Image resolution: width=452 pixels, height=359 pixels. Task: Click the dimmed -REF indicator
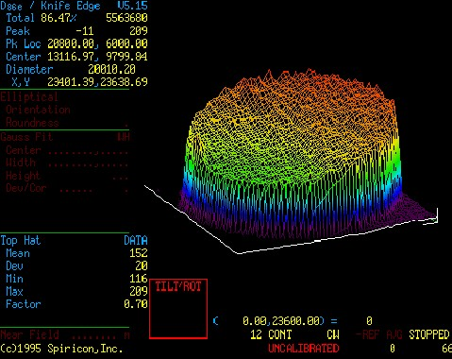click(x=367, y=334)
